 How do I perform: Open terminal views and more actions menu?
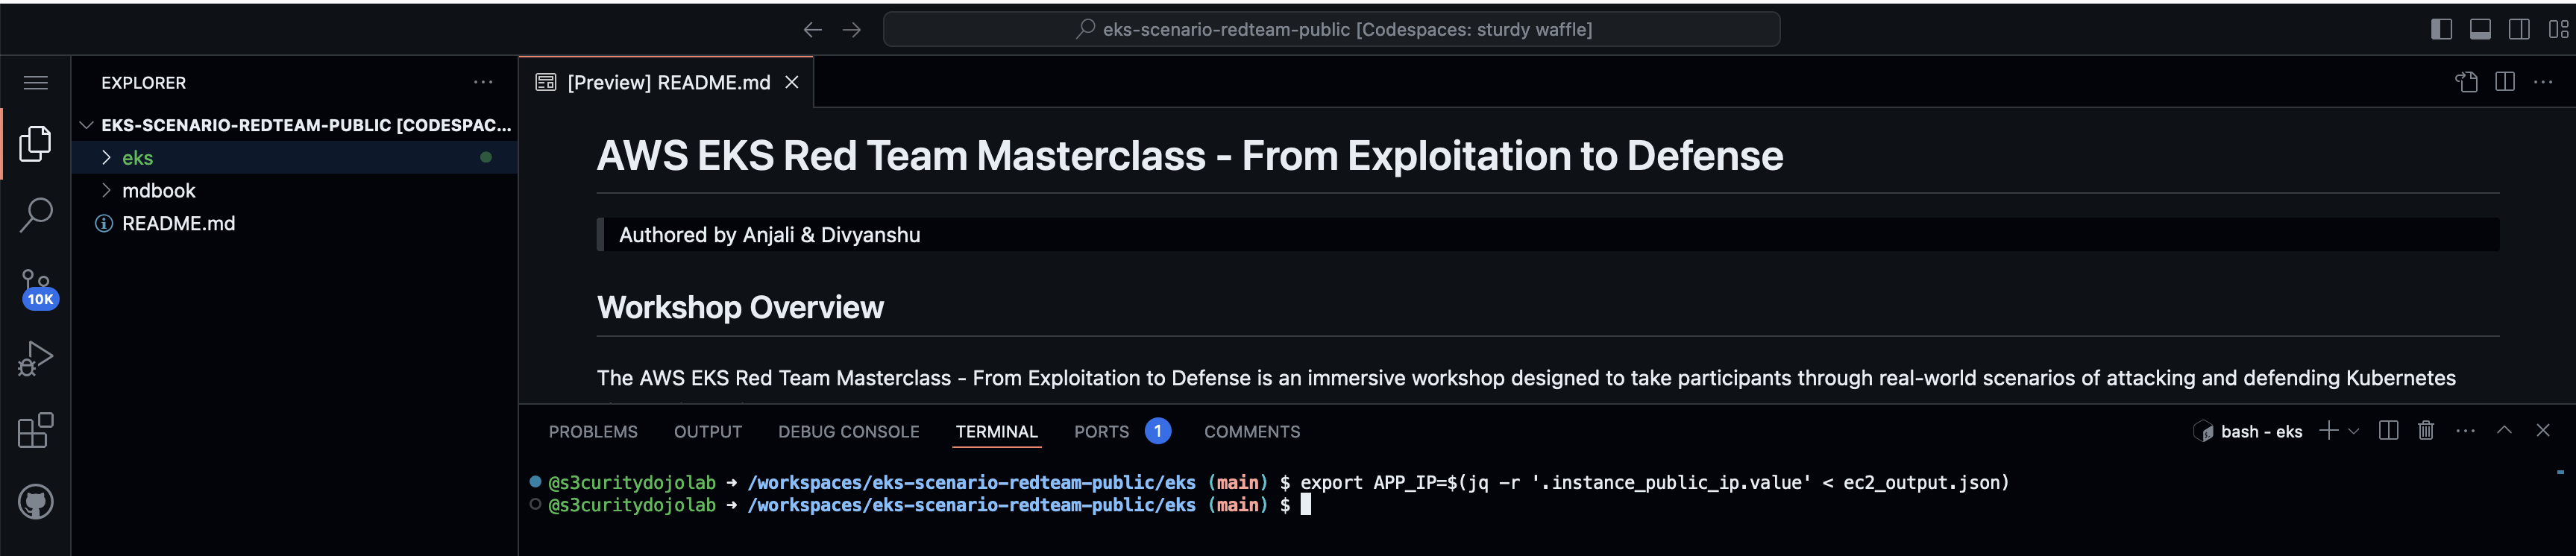click(2466, 431)
